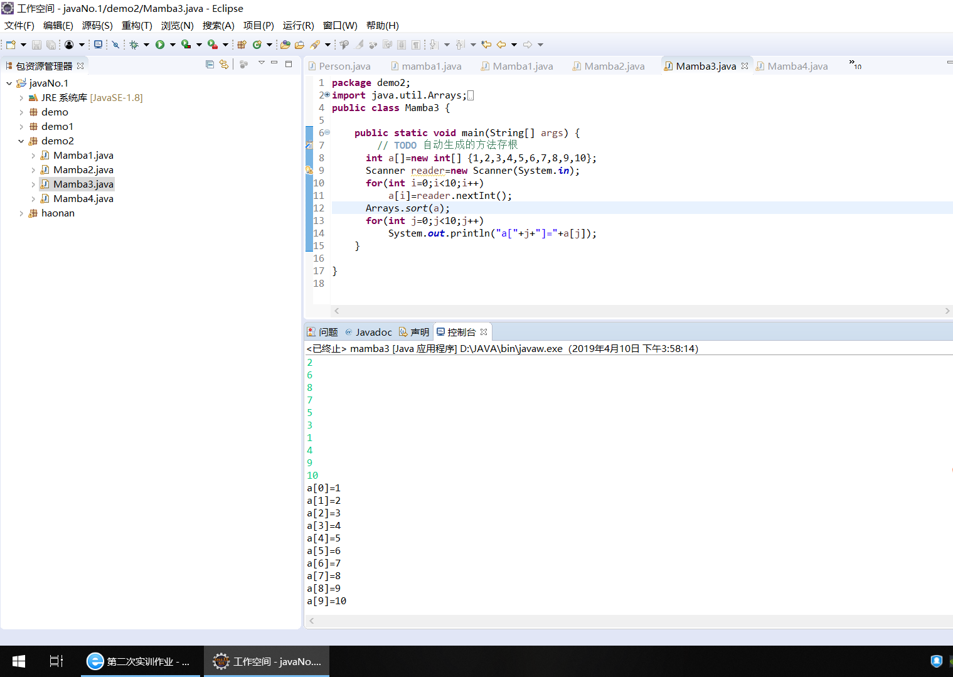Close the Package Explorer view tab
953x677 pixels.
pyautogui.click(x=80, y=66)
